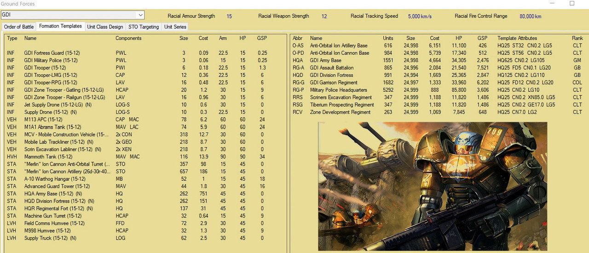Click the Components column header
Image resolution: width=589 pixels, height=253 pixels.
point(128,38)
